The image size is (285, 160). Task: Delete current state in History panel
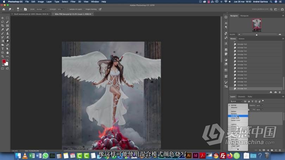[x=280, y=92]
